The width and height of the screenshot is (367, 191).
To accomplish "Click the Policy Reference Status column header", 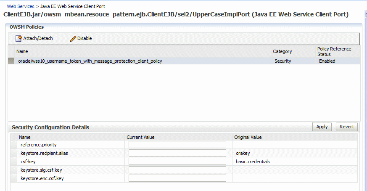I will coord(334,52).
